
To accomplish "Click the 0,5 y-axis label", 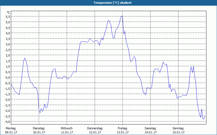I will (x=8, y=72).
